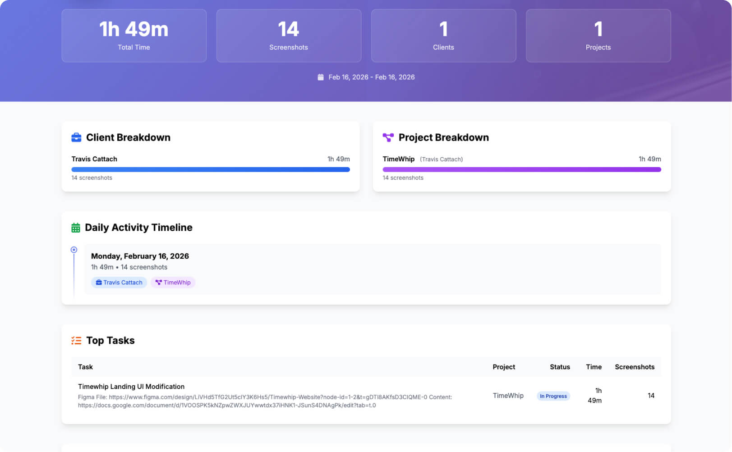Click the briefcase icon beside Client Breakdown
The image size is (732, 452).
tap(76, 137)
